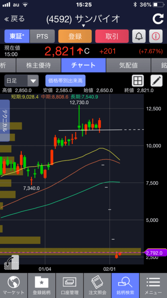Tap the refresh icon in header
Screen dimensions: 167x298
158,19
